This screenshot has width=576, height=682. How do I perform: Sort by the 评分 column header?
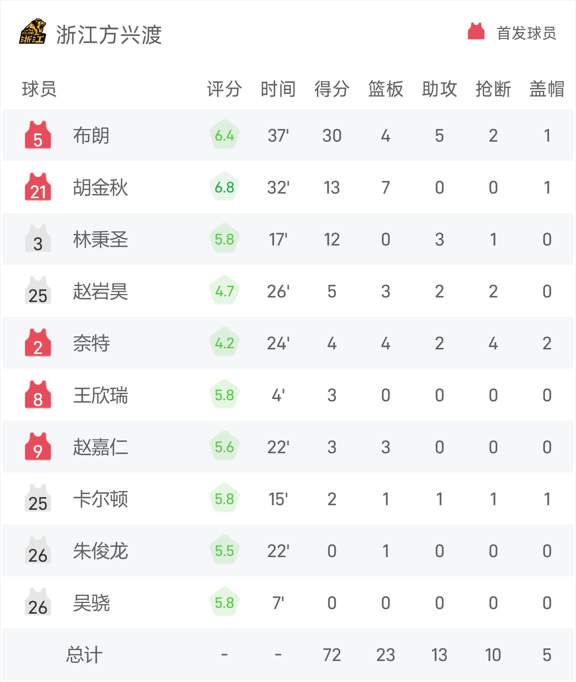click(x=225, y=89)
